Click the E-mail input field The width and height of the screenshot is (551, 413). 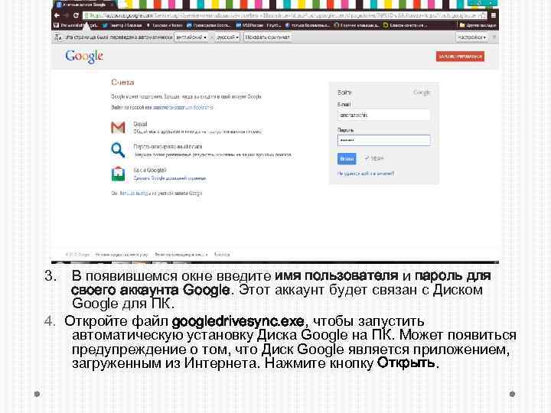pyautogui.click(x=383, y=115)
